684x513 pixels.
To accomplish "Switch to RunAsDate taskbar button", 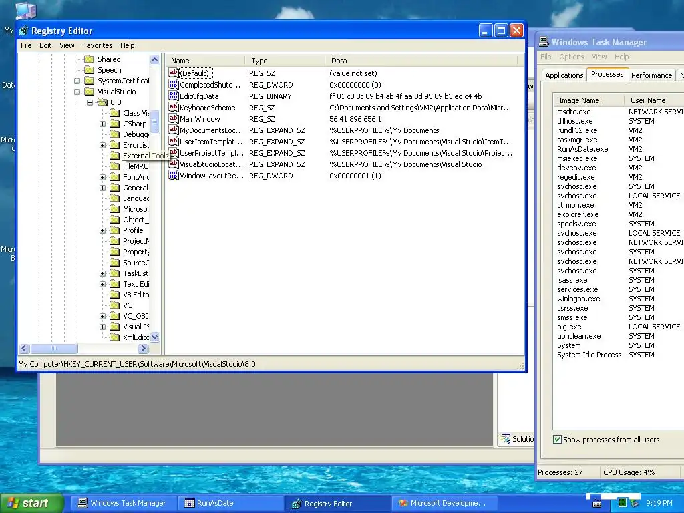I will [230, 503].
